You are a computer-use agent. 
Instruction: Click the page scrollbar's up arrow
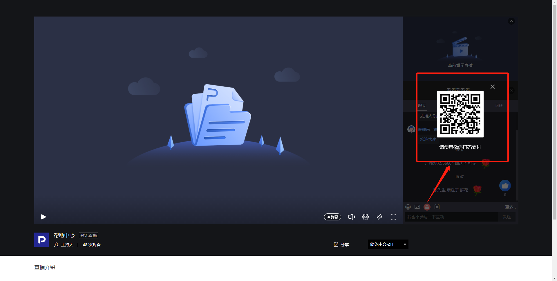[554, 2]
